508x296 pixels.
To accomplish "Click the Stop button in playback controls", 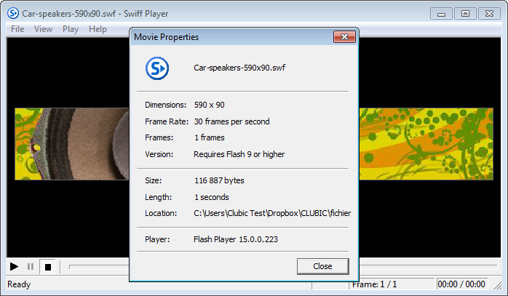I will (47, 267).
